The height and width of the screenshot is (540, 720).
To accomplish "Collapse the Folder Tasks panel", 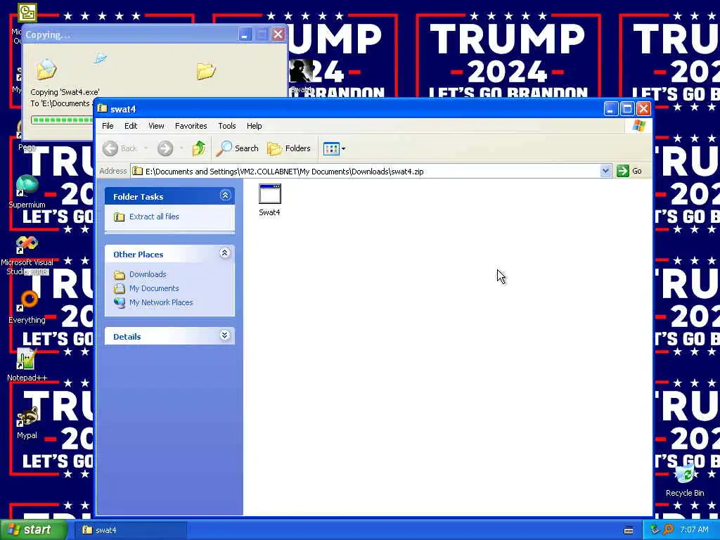I will (x=225, y=195).
